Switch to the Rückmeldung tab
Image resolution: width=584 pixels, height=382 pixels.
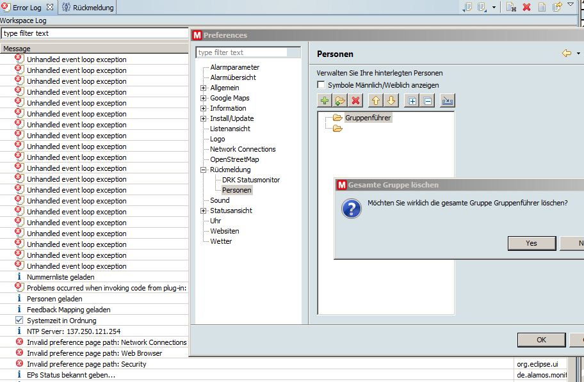coord(88,8)
